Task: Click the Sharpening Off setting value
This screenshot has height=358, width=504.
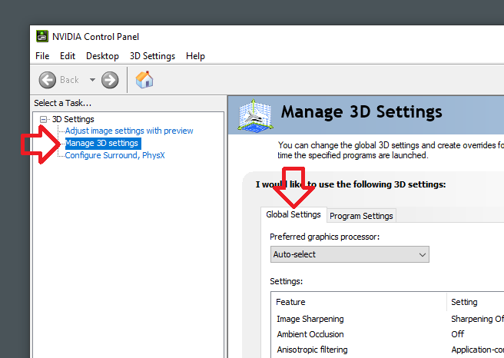Action: click(x=477, y=319)
